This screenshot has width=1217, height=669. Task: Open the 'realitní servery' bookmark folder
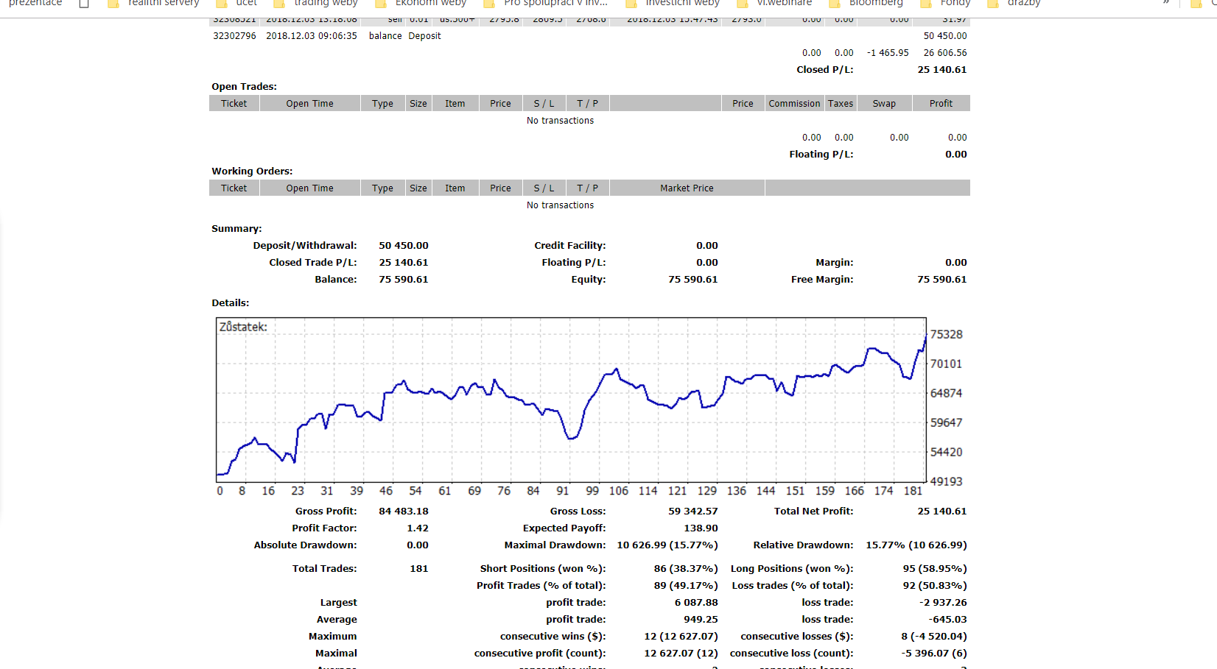coord(153,4)
